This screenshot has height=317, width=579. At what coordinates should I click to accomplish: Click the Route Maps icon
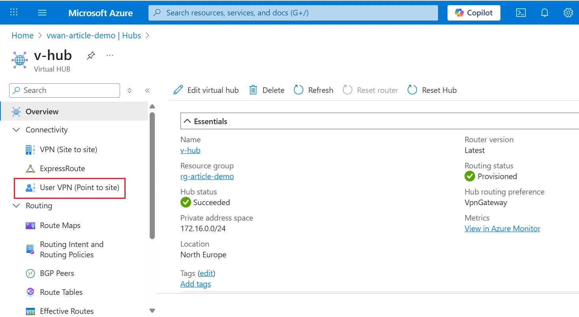(x=30, y=226)
